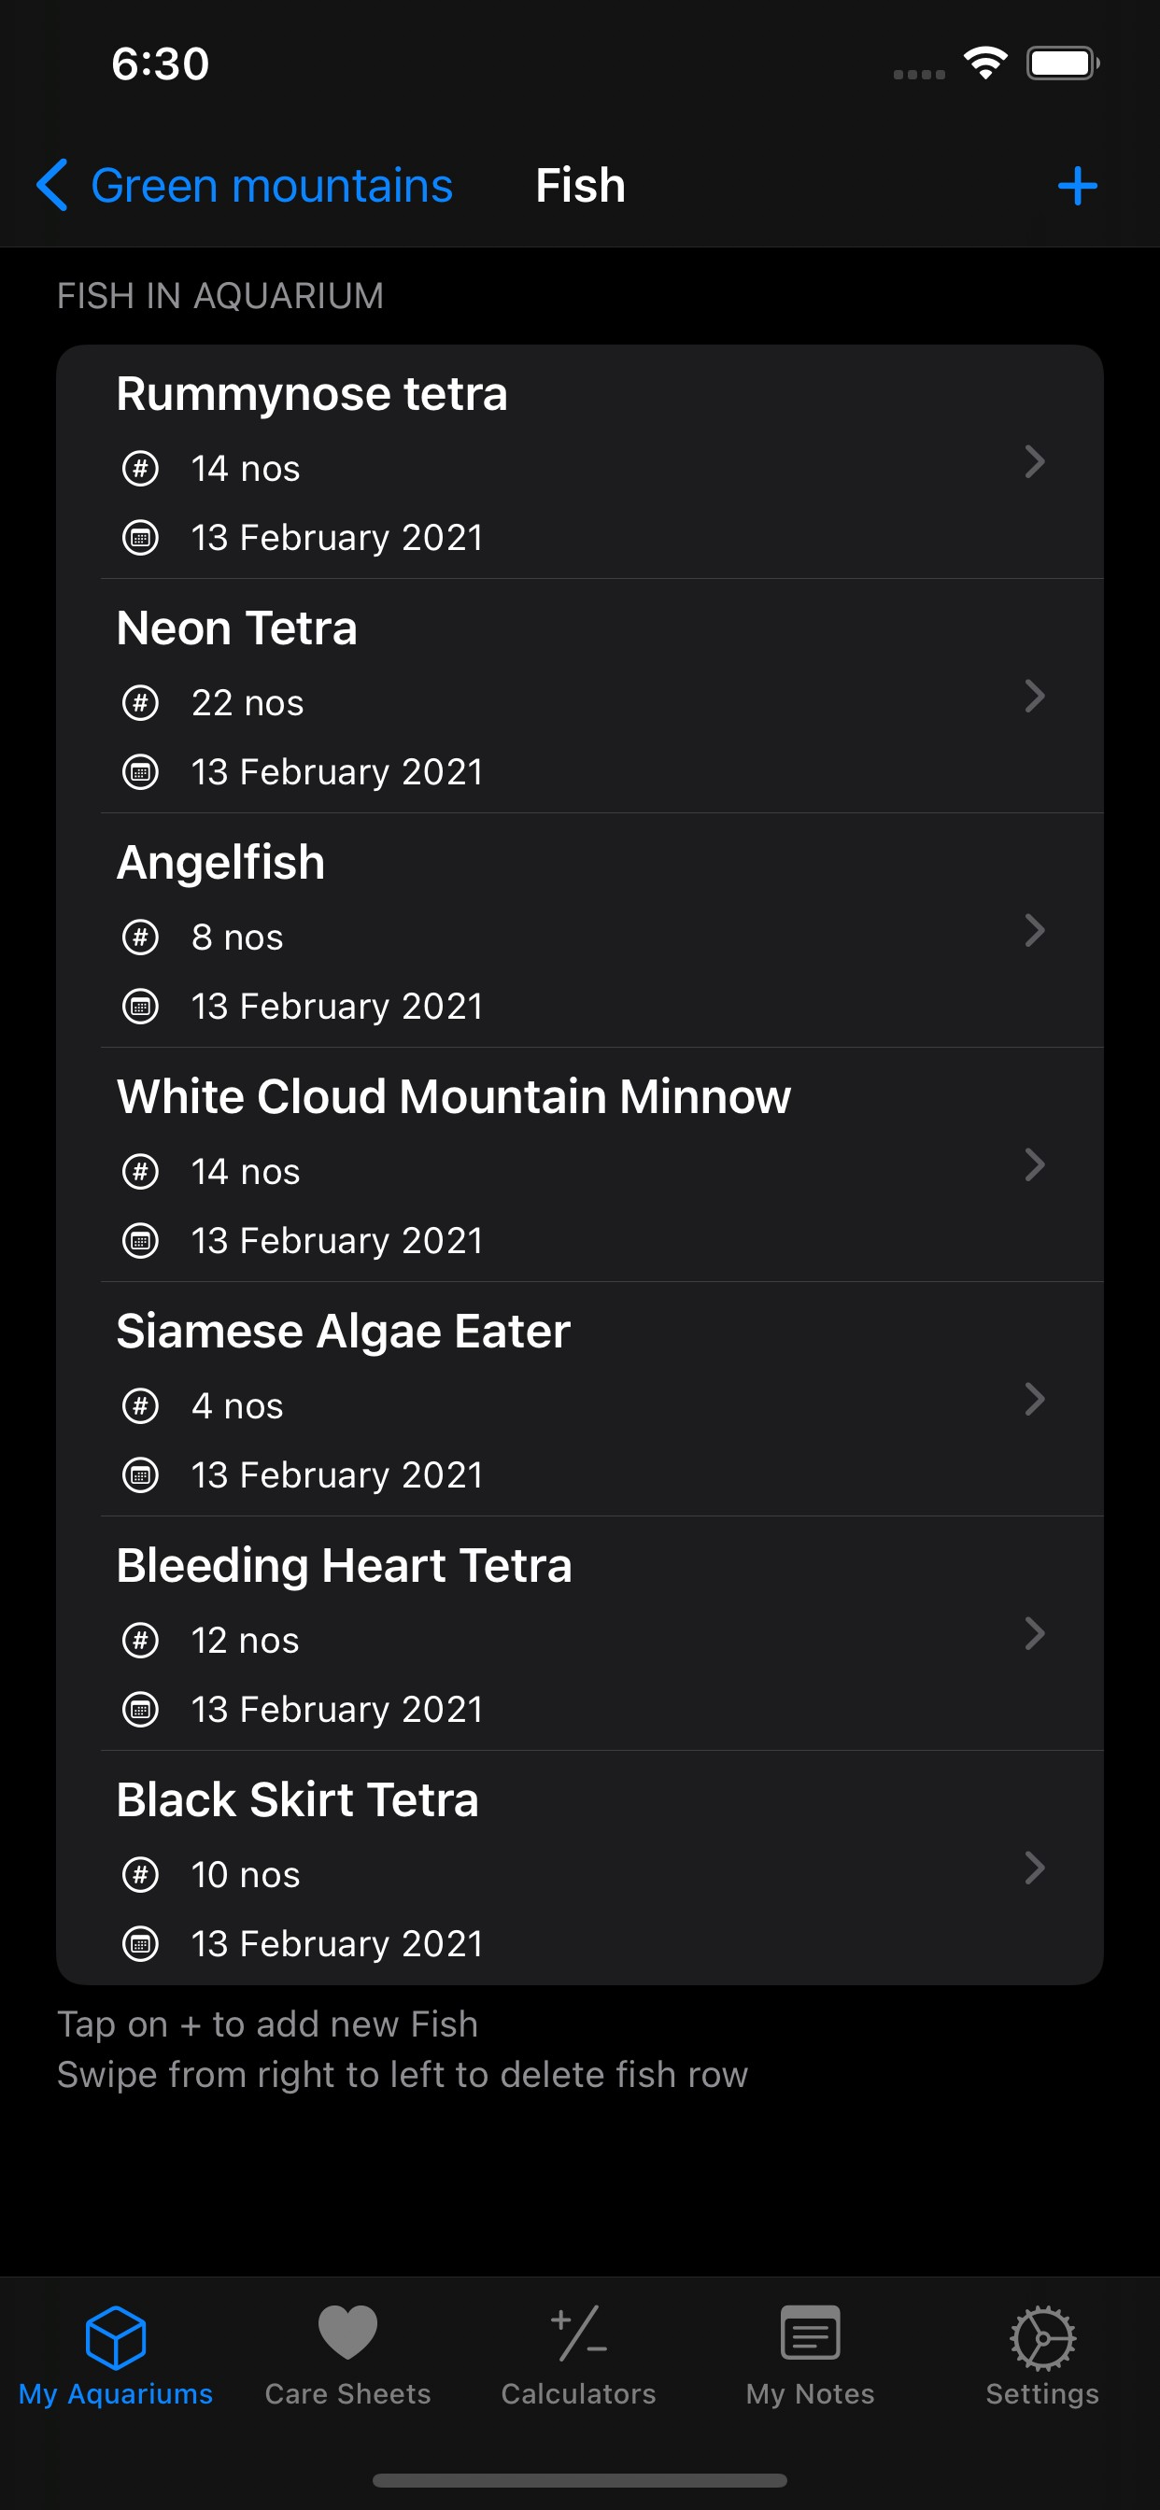Open the Settings gear icon
The width and height of the screenshot is (1160, 2510).
coord(1042,2335)
